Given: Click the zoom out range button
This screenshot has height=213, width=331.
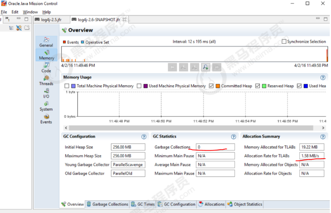Looking at the screenshot, I should [183, 67].
